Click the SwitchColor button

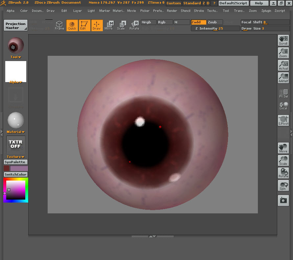click(x=16, y=174)
